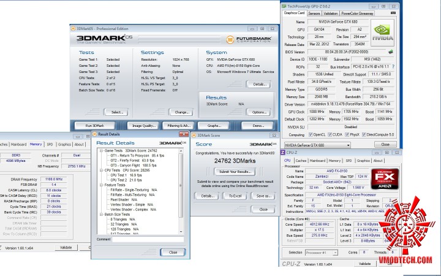This screenshot has width=441, height=276.
Task: Select CPU Test 1 result row
Action: pos(126,175)
